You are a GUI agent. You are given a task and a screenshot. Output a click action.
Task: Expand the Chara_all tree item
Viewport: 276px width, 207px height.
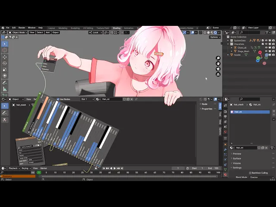pyautogui.click(x=232, y=47)
